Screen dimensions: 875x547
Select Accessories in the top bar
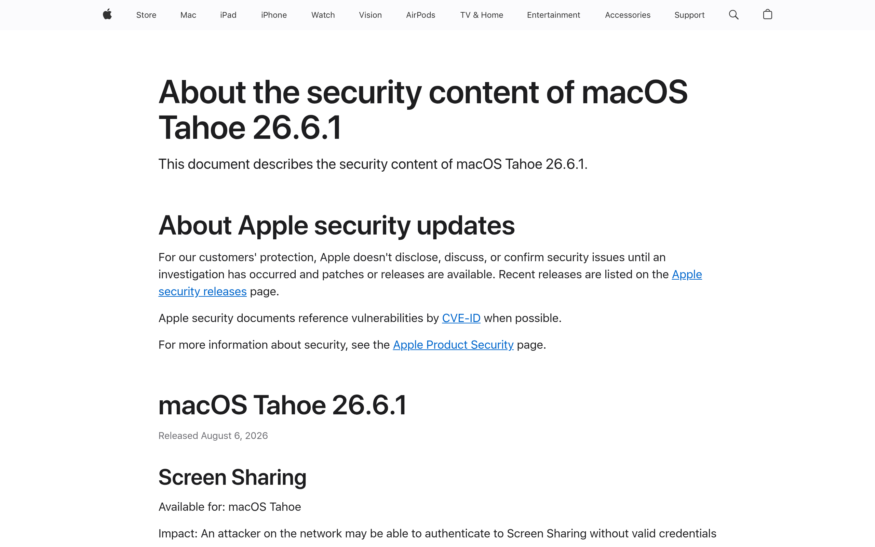[628, 15]
